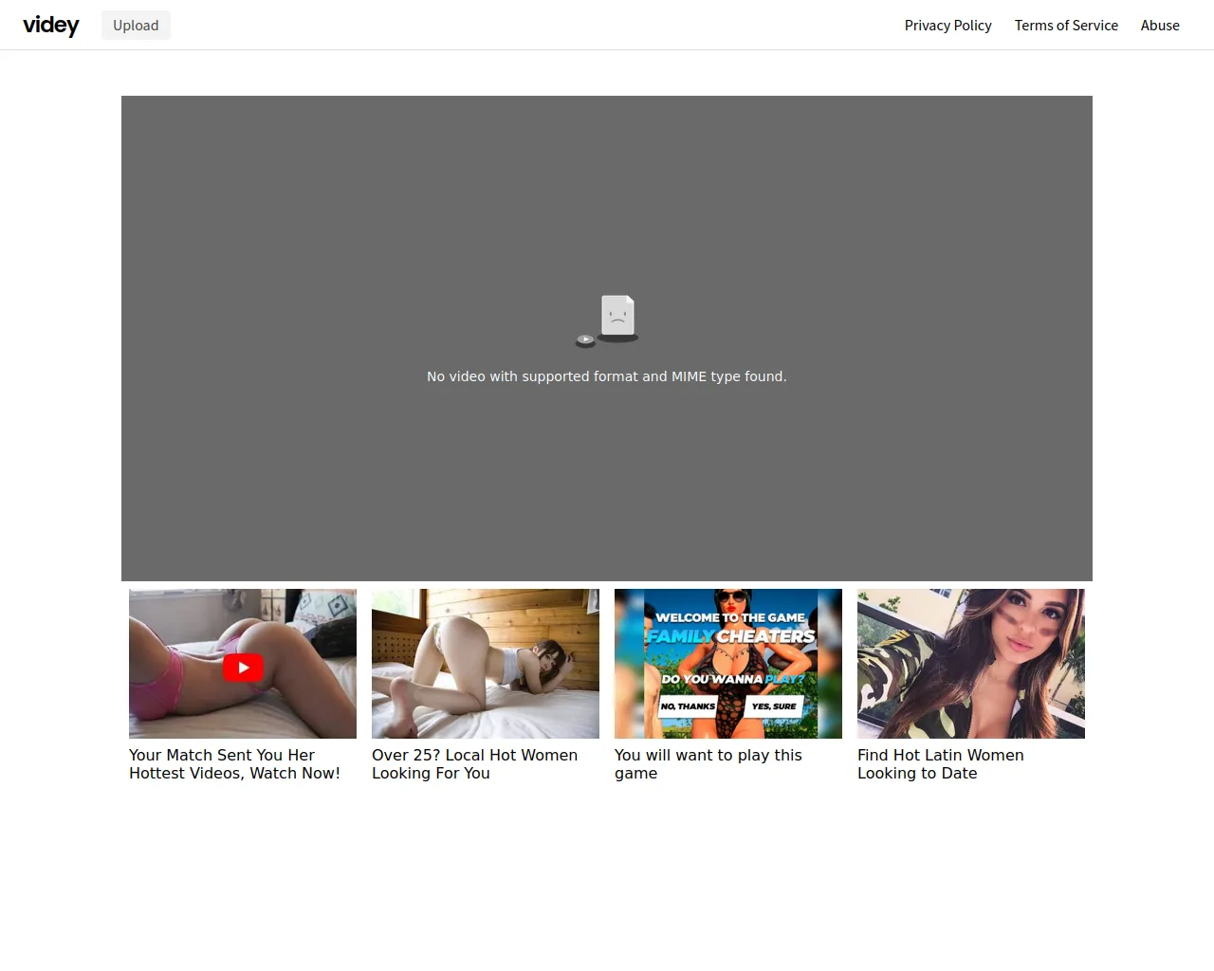Click 'Find Hot Latin Women' caption link

940,764
